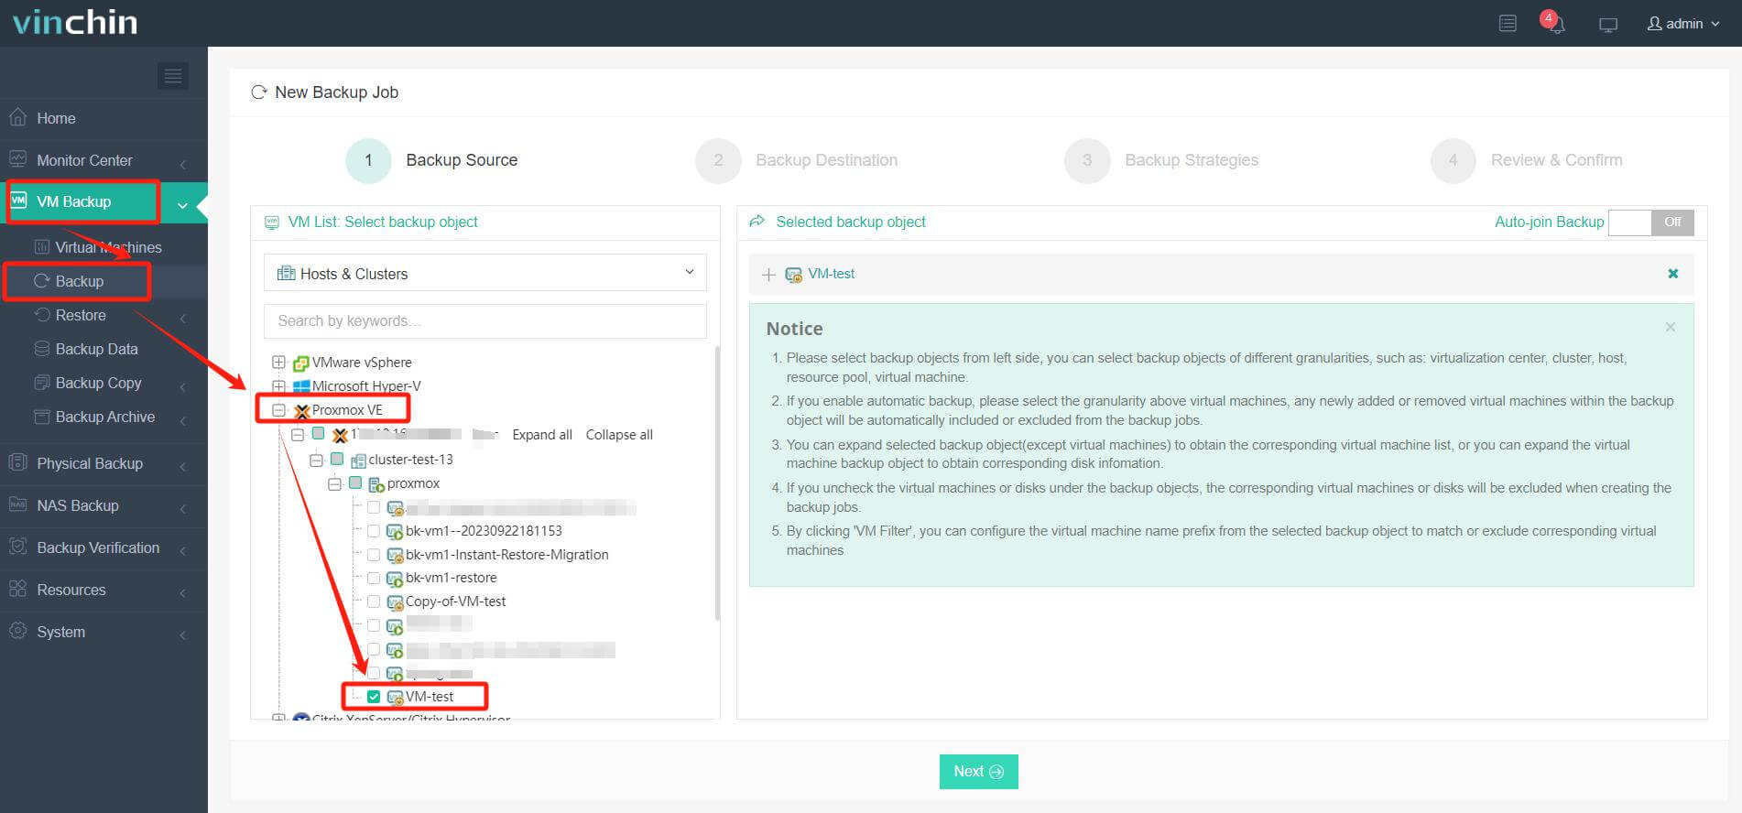The height and width of the screenshot is (813, 1742).
Task: Click the Monitor Center icon
Action: [x=17, y=158]
